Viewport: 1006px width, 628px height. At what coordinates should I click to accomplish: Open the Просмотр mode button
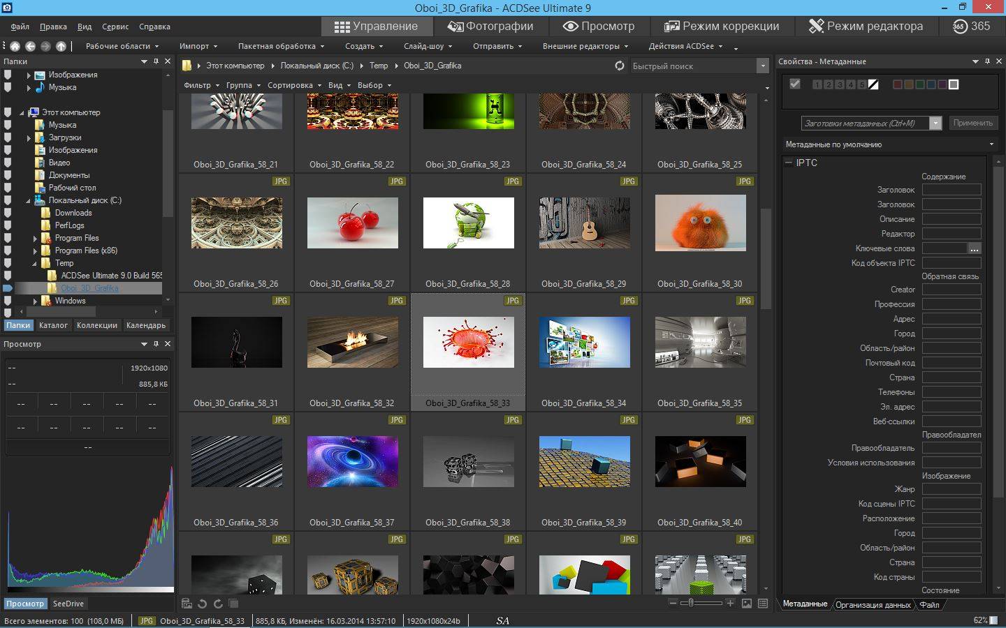pos(599,27)
